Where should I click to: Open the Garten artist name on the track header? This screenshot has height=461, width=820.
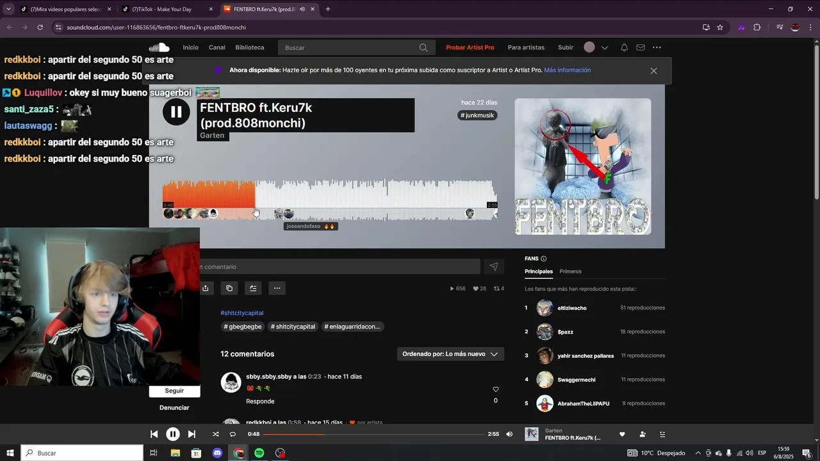point(212,136)
